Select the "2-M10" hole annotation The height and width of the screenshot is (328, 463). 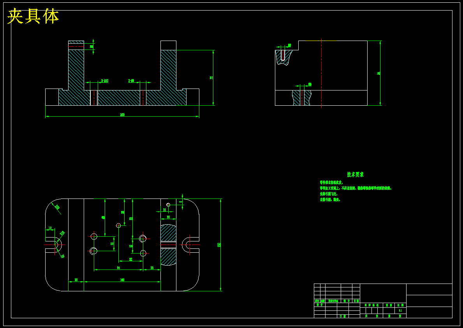[105, 80]
